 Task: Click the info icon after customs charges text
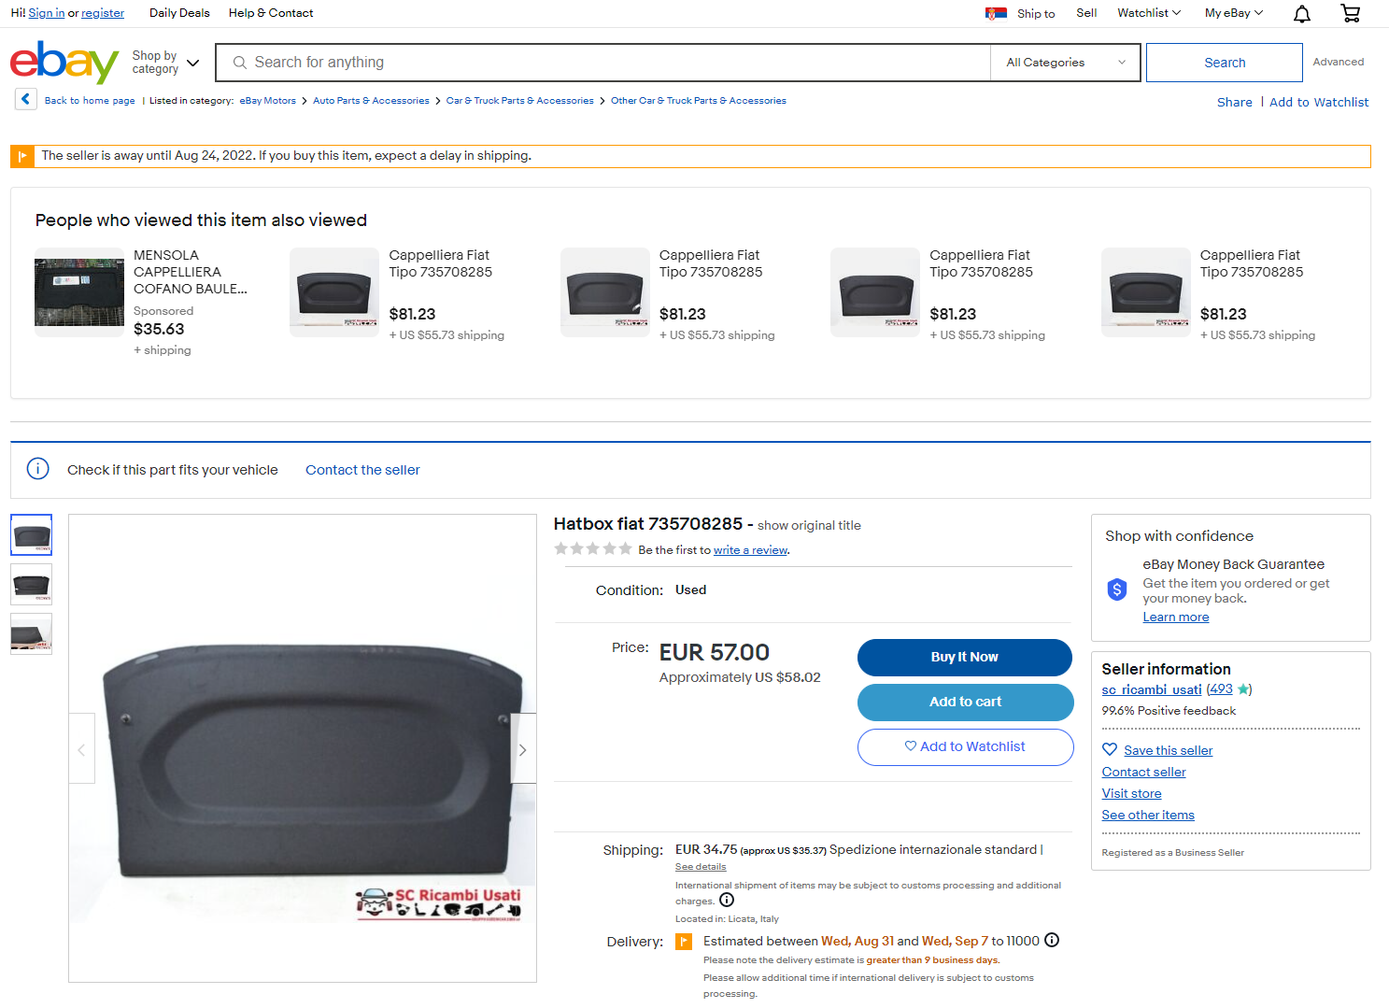tap(727, 901)
